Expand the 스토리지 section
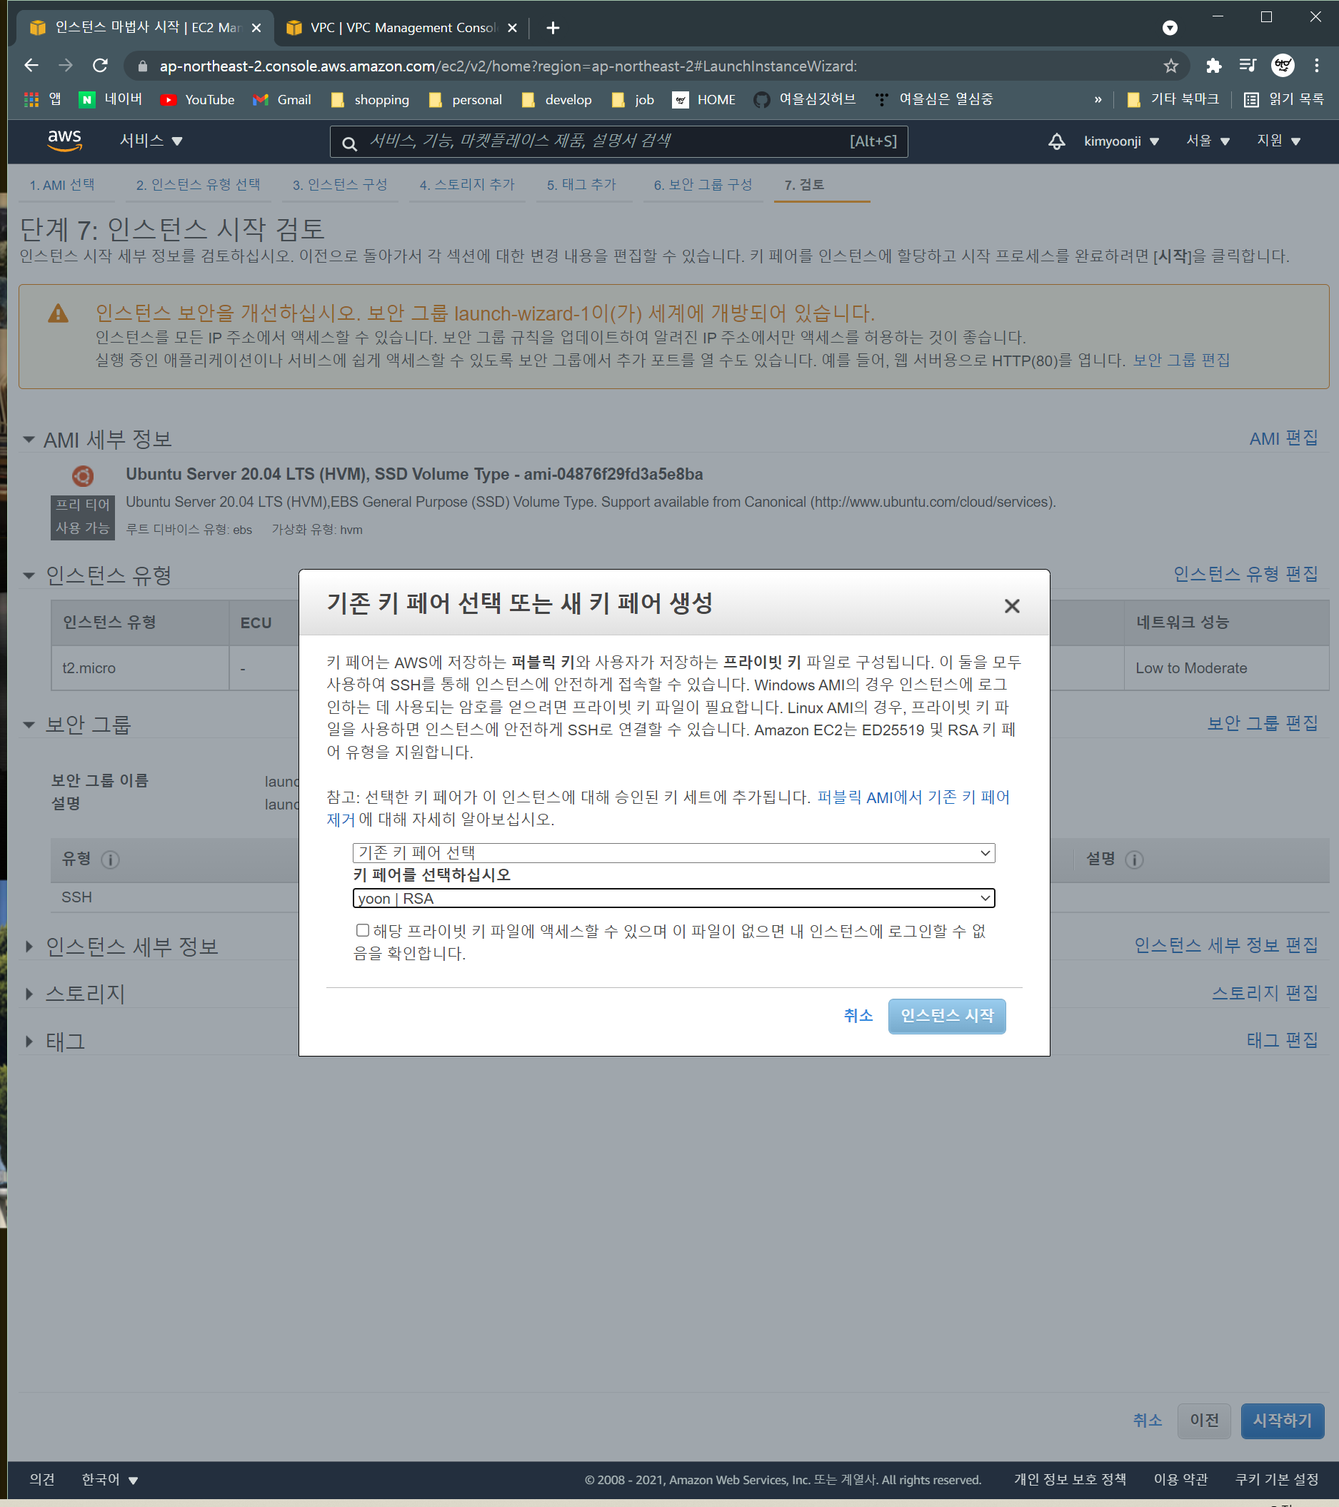Viewport: 1339px width, 1507px height. (29, 994)
